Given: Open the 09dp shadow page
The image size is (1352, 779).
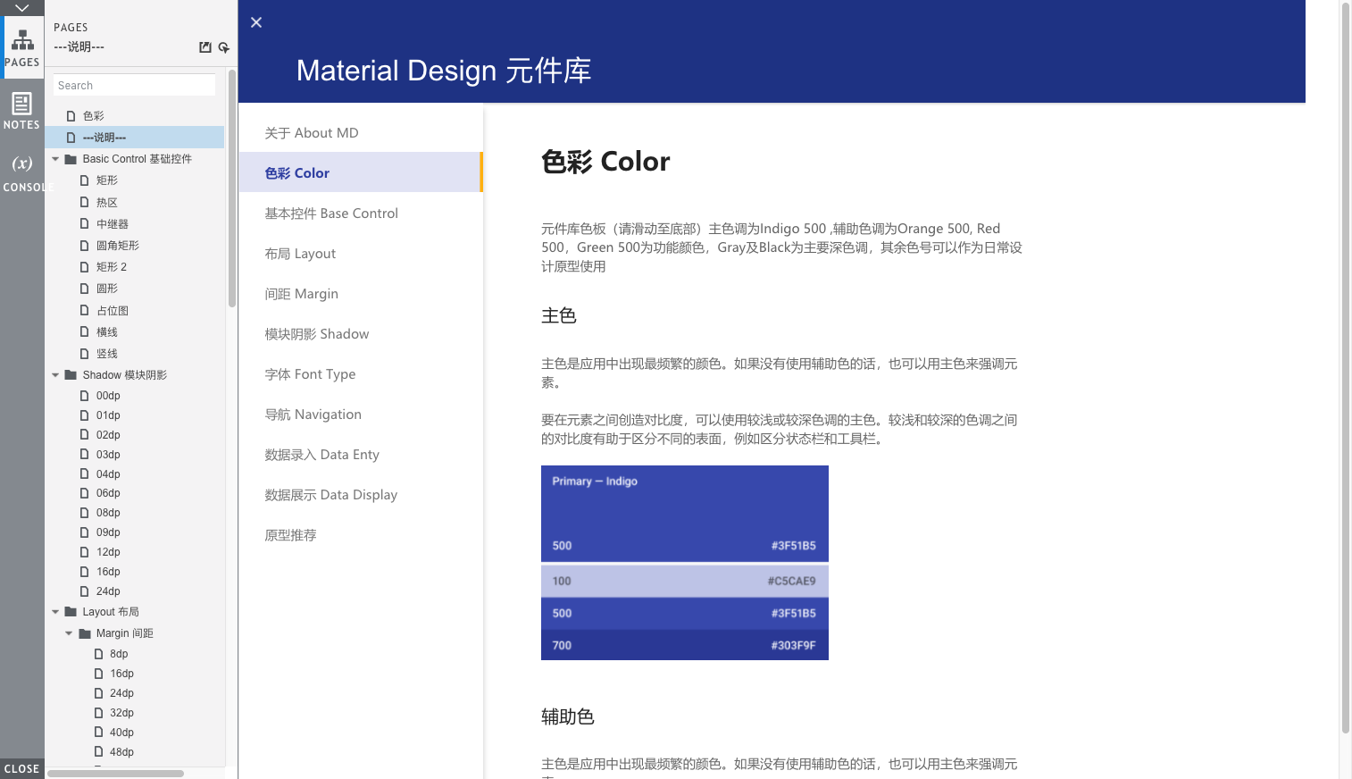Looking at the screenshot, I should tap(107, 532).
